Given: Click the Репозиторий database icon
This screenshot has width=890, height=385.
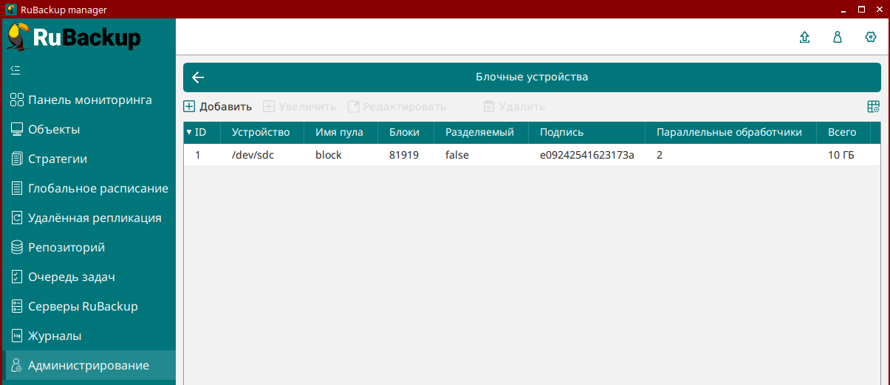Looking at the screenshot, I should [x=17, y=247].
